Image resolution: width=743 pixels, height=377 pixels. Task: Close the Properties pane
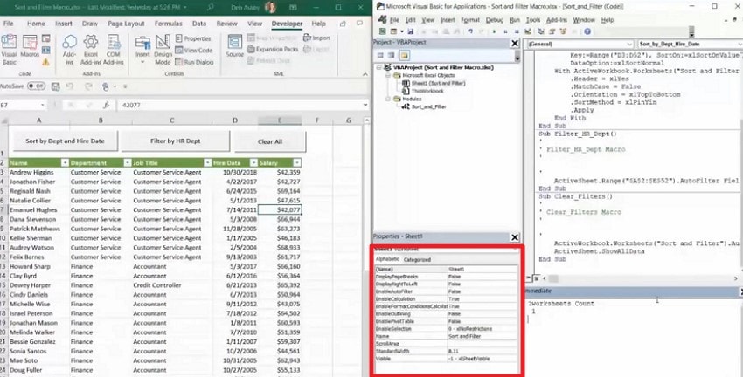click(x=515, y=237)
